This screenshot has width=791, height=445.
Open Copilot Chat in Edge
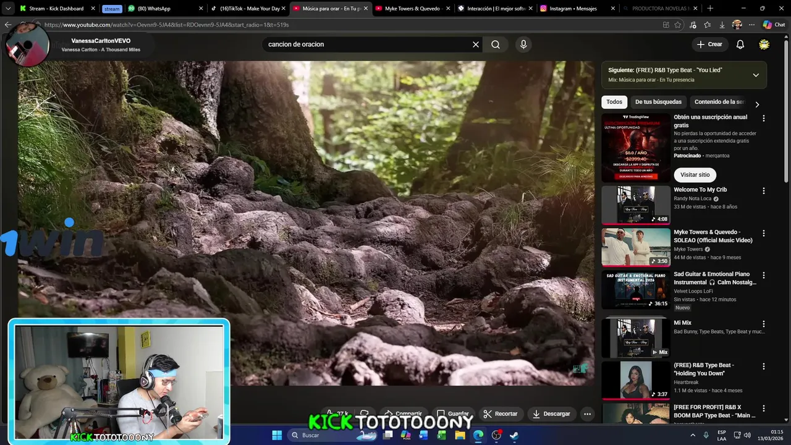point(774,25)
